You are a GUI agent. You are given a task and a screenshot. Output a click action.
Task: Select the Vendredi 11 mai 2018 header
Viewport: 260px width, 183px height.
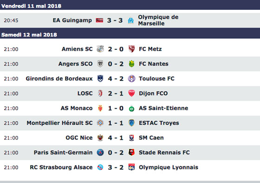pos(130,5)
